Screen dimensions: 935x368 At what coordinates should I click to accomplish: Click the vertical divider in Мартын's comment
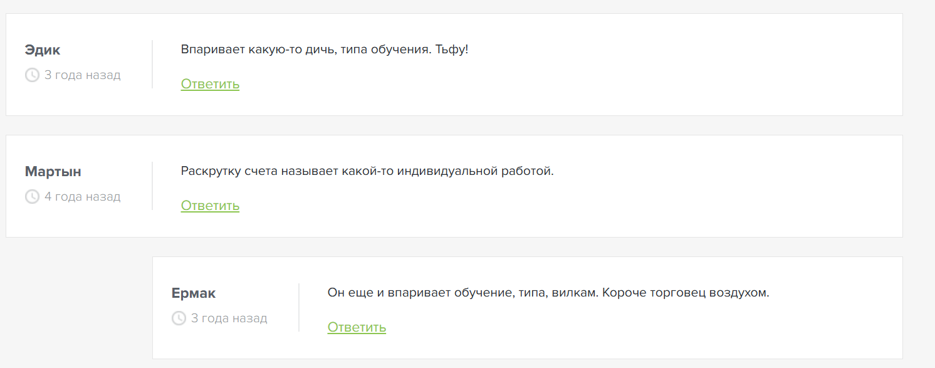pos(152,186)
